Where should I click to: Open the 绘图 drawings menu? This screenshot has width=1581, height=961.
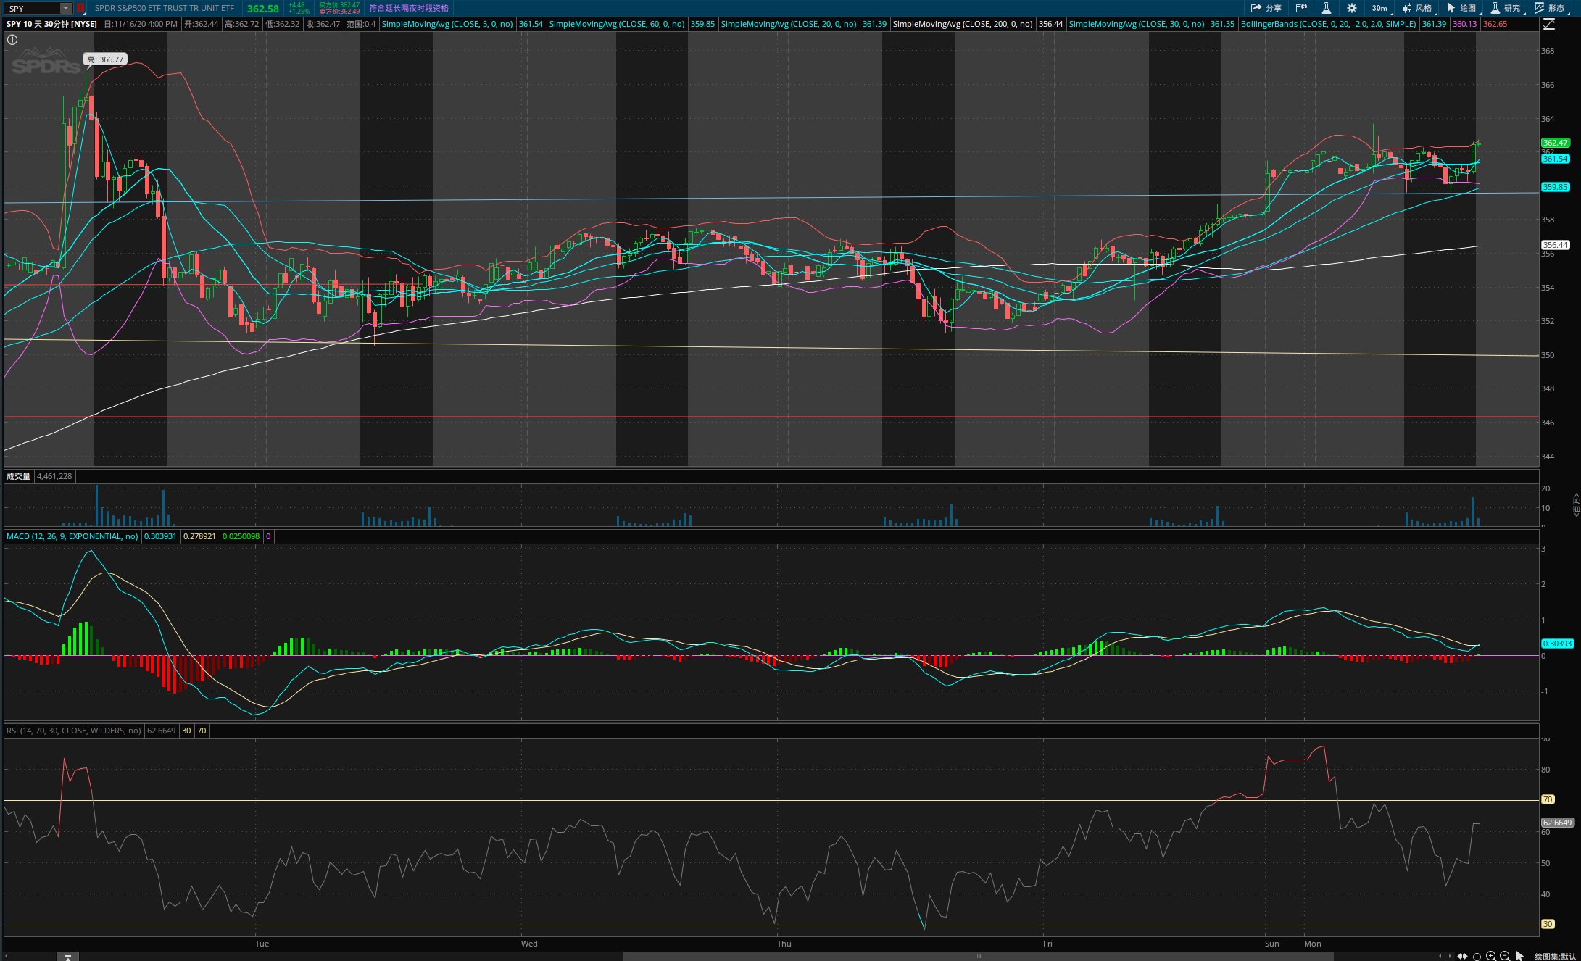click(1461, 8)
